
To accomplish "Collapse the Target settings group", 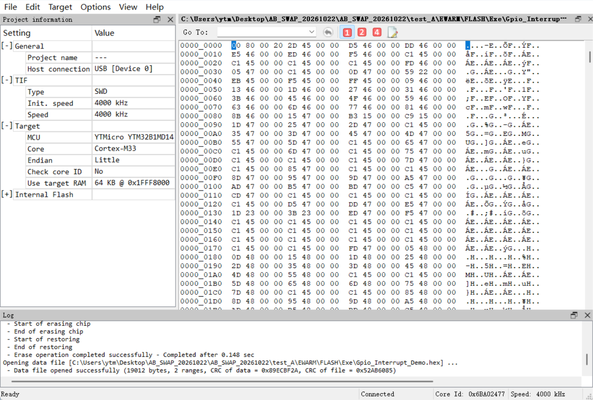I will pyautogui.click(x=7, y=126).
